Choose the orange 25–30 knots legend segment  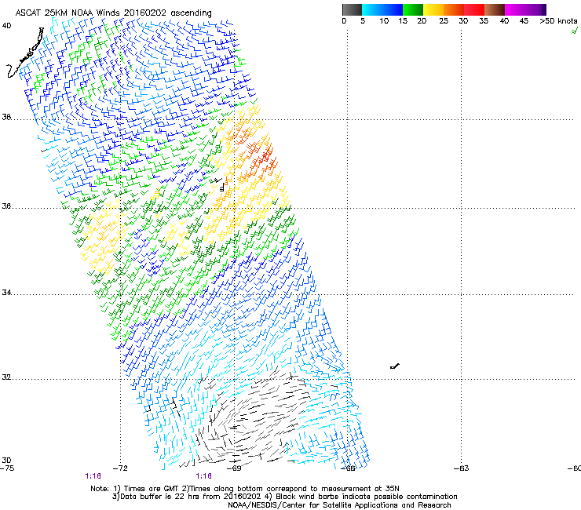point(454,9)
